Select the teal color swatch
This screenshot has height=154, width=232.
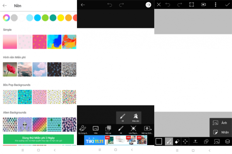(x=53, y=18)
